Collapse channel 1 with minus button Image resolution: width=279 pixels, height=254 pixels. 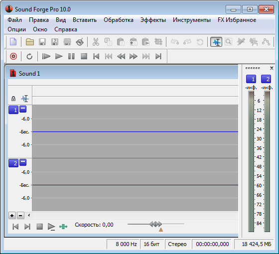[23, 109]
